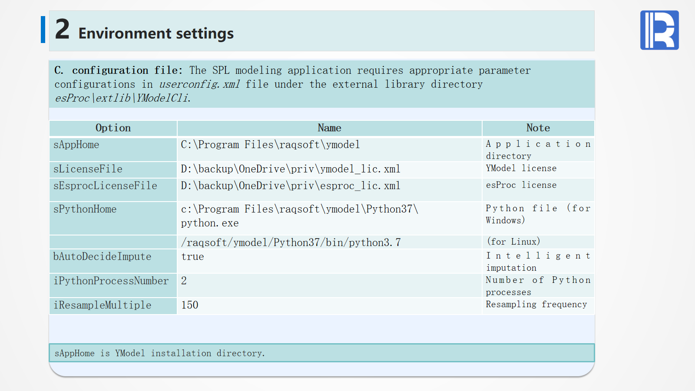Select the Option column header
Screen dimensions: 695x391
[113, 128]
